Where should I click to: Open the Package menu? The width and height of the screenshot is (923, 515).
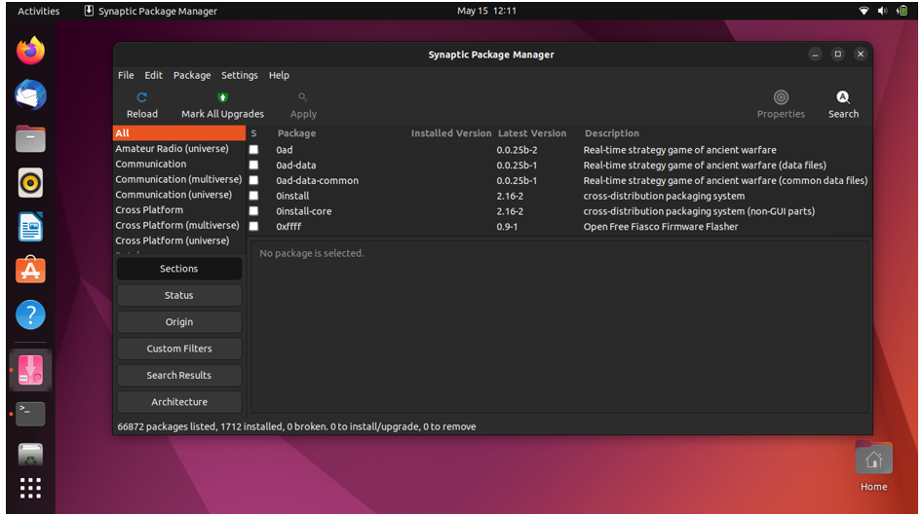tap(192, 75)
